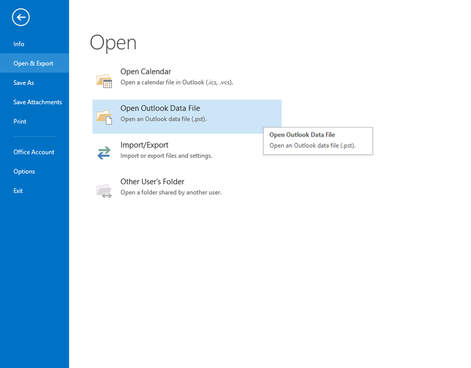Viewport: 471px width, 368px height.
Task: Click 'Open a folder shared by another user.' text
Action: pos(171,193)
